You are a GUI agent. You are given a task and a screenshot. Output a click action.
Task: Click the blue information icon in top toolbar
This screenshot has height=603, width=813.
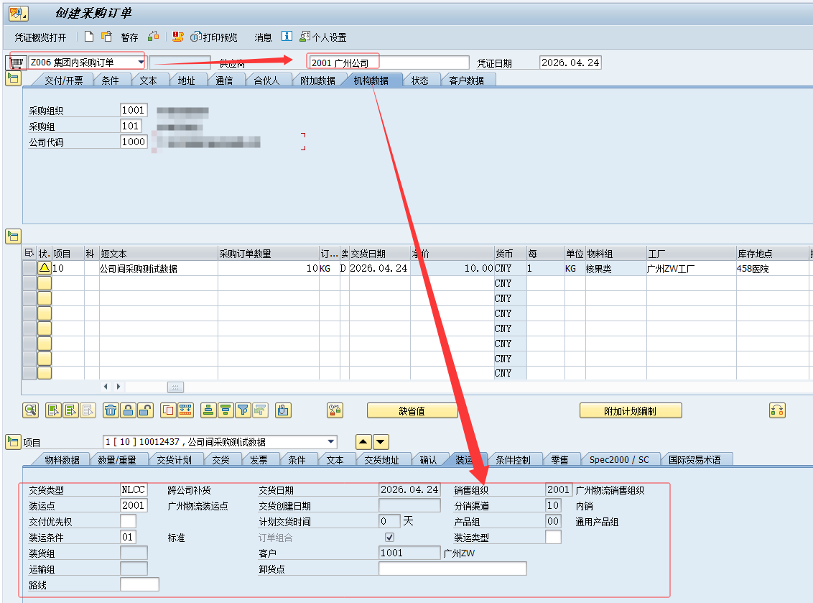[287, 37]
